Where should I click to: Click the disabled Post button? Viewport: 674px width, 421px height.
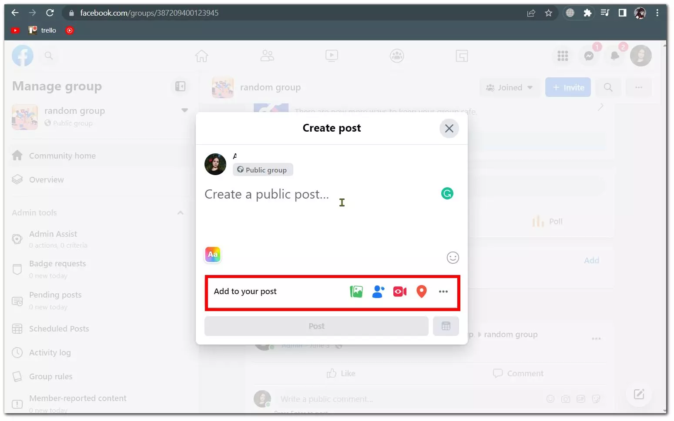[x=316, y=326]
